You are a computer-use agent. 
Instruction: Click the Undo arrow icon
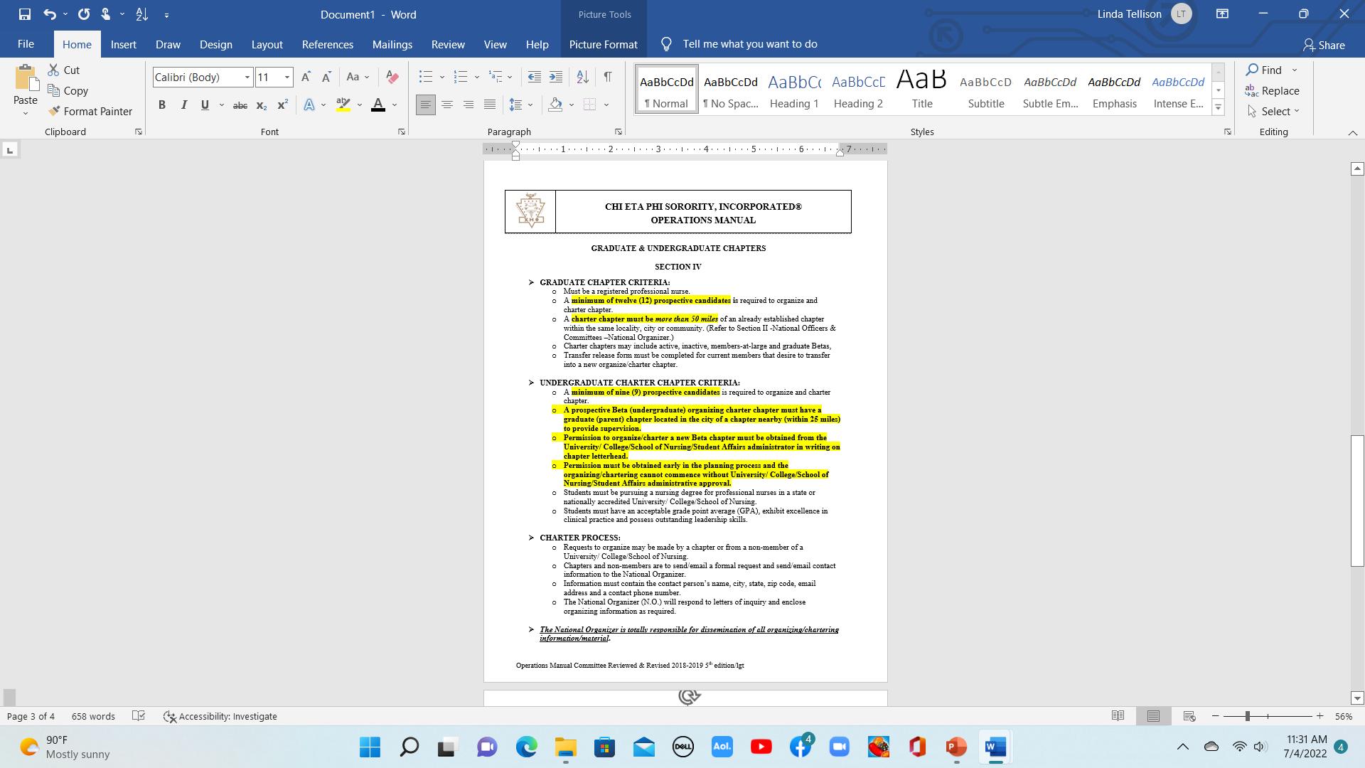point(49,14)
